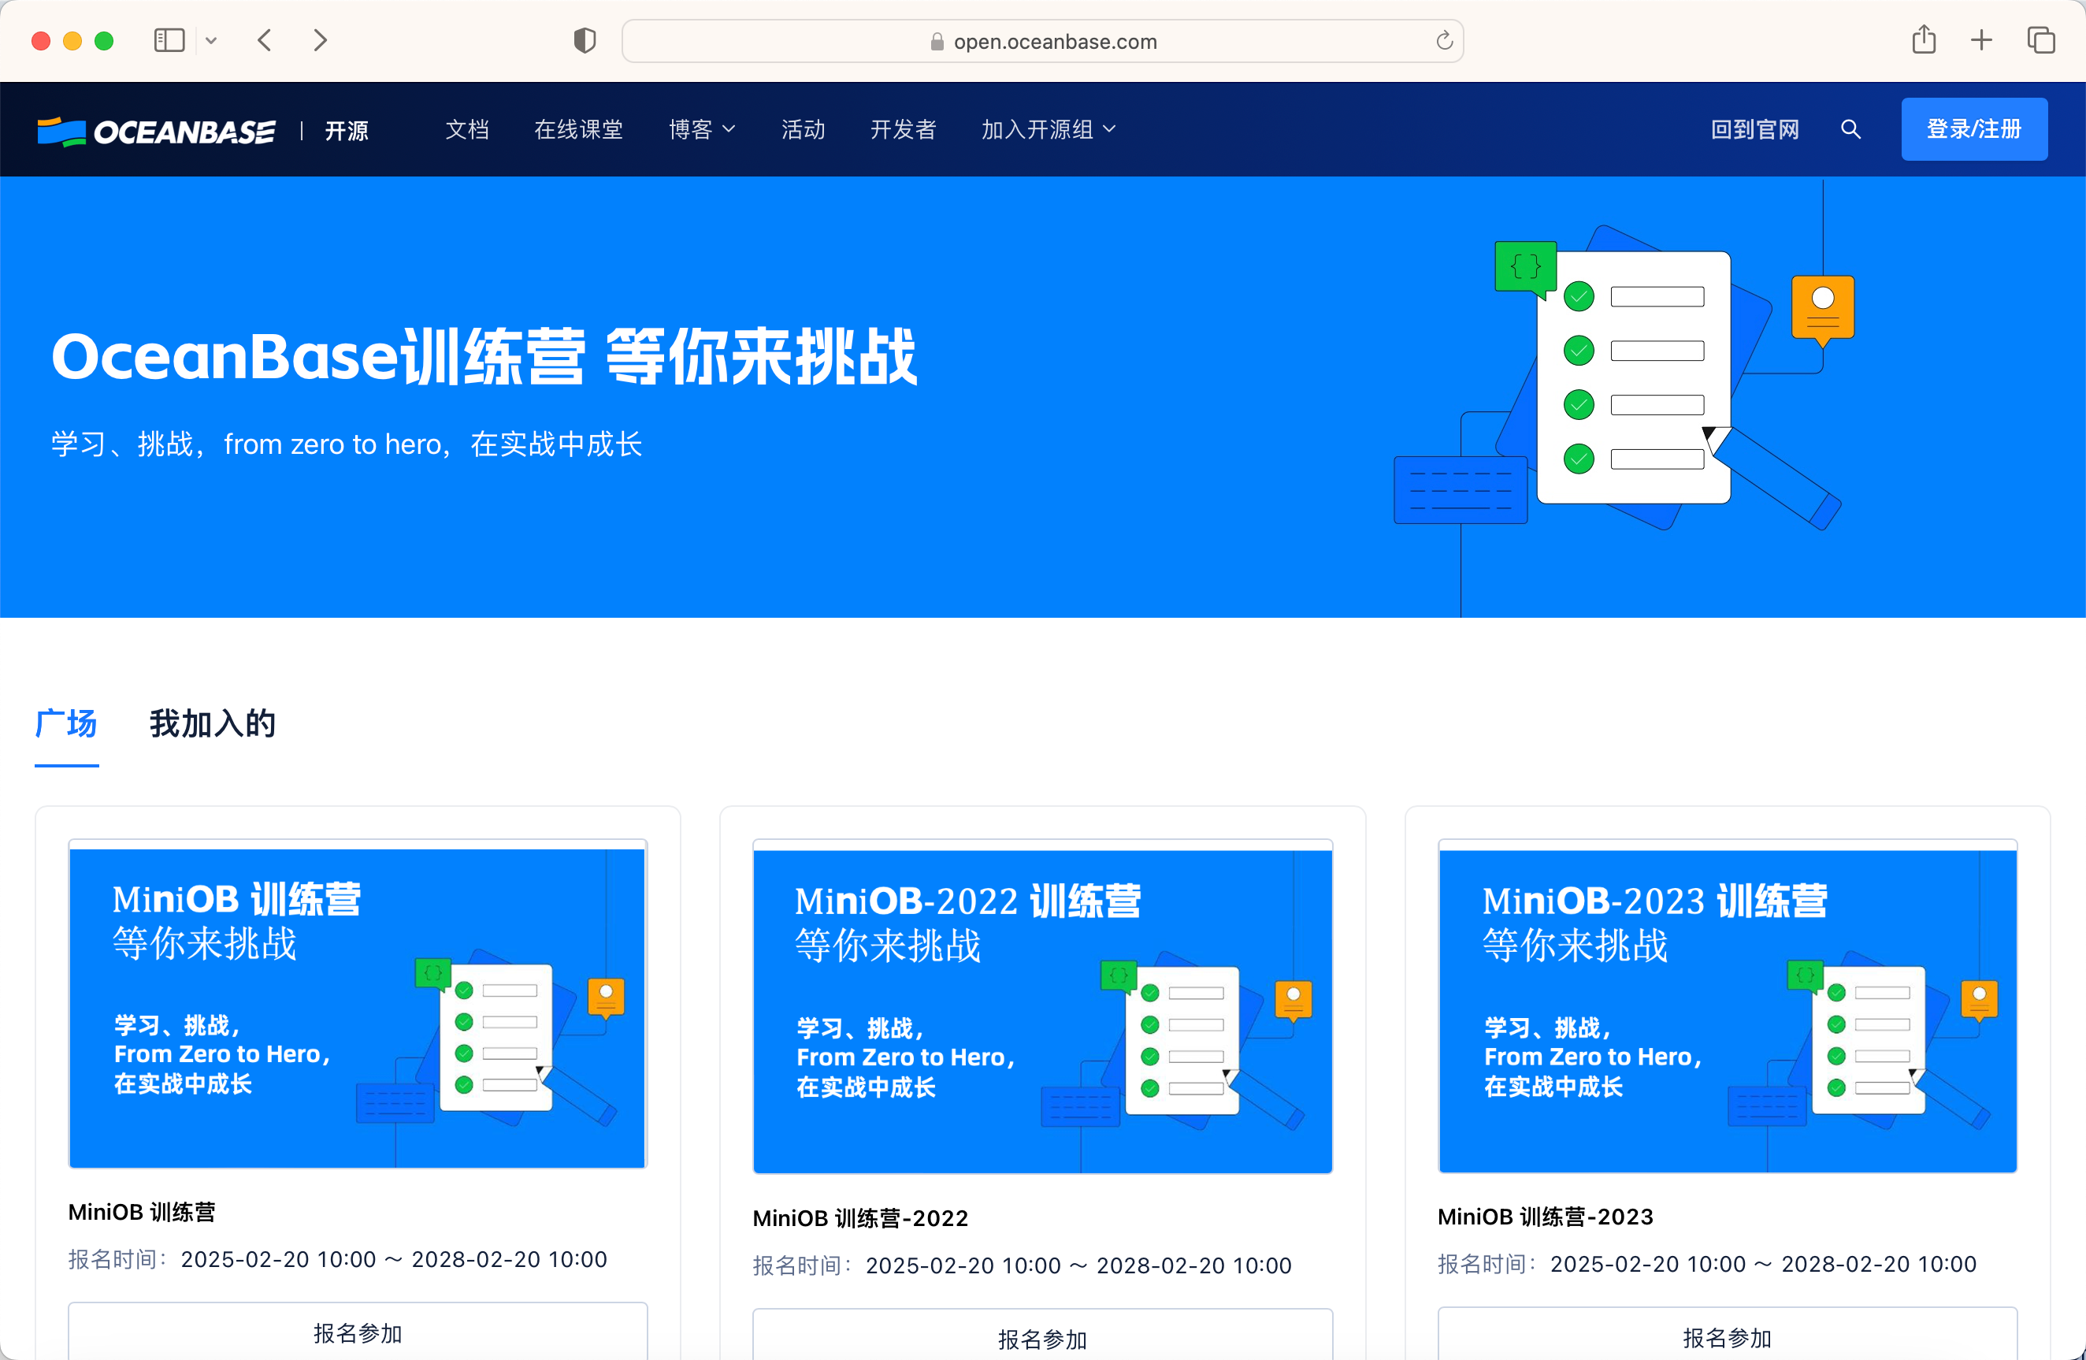This screenshot has width=2086, height=1360.
Task: Go forward with the forward arrow
Action: pyautogui.click(x=320, y=40)
